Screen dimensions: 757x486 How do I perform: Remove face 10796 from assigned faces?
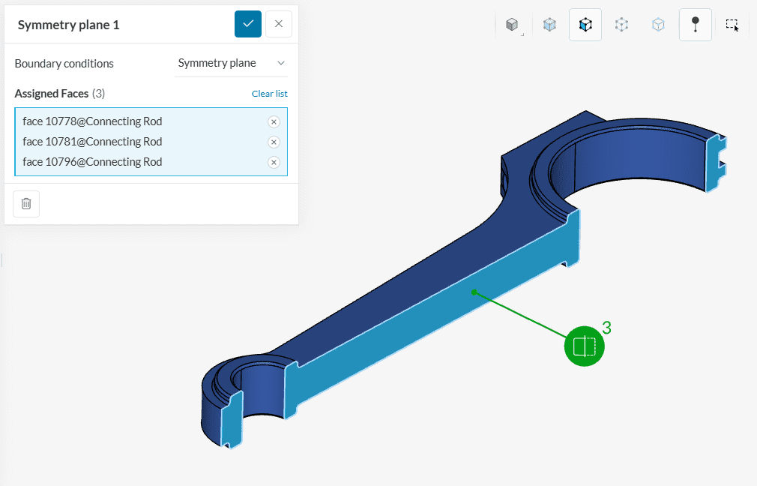click(274, 162)
